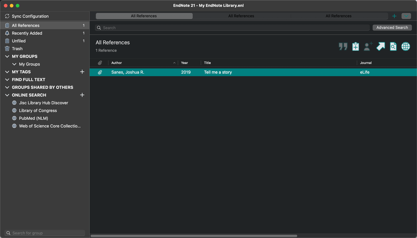Collapse the My Groups subgroup chevron
Image resolution: width=417 pixels, height=238 pixels.
[14, 64]
